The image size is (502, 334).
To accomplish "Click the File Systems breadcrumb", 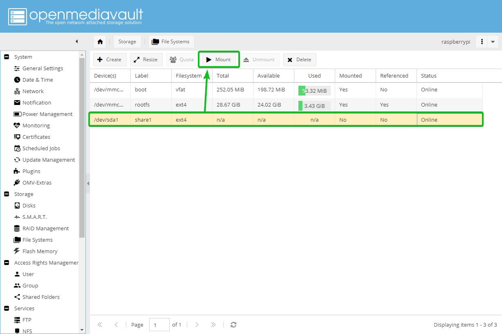I will click(x=171, y=42).
